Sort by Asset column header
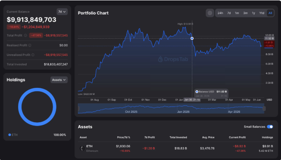 click(83, 138)
